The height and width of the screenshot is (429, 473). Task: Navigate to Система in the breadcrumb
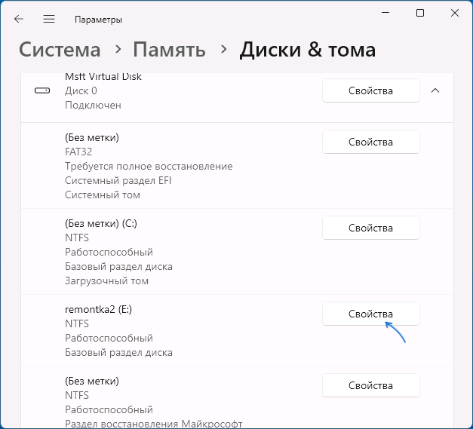click(60, 50)
